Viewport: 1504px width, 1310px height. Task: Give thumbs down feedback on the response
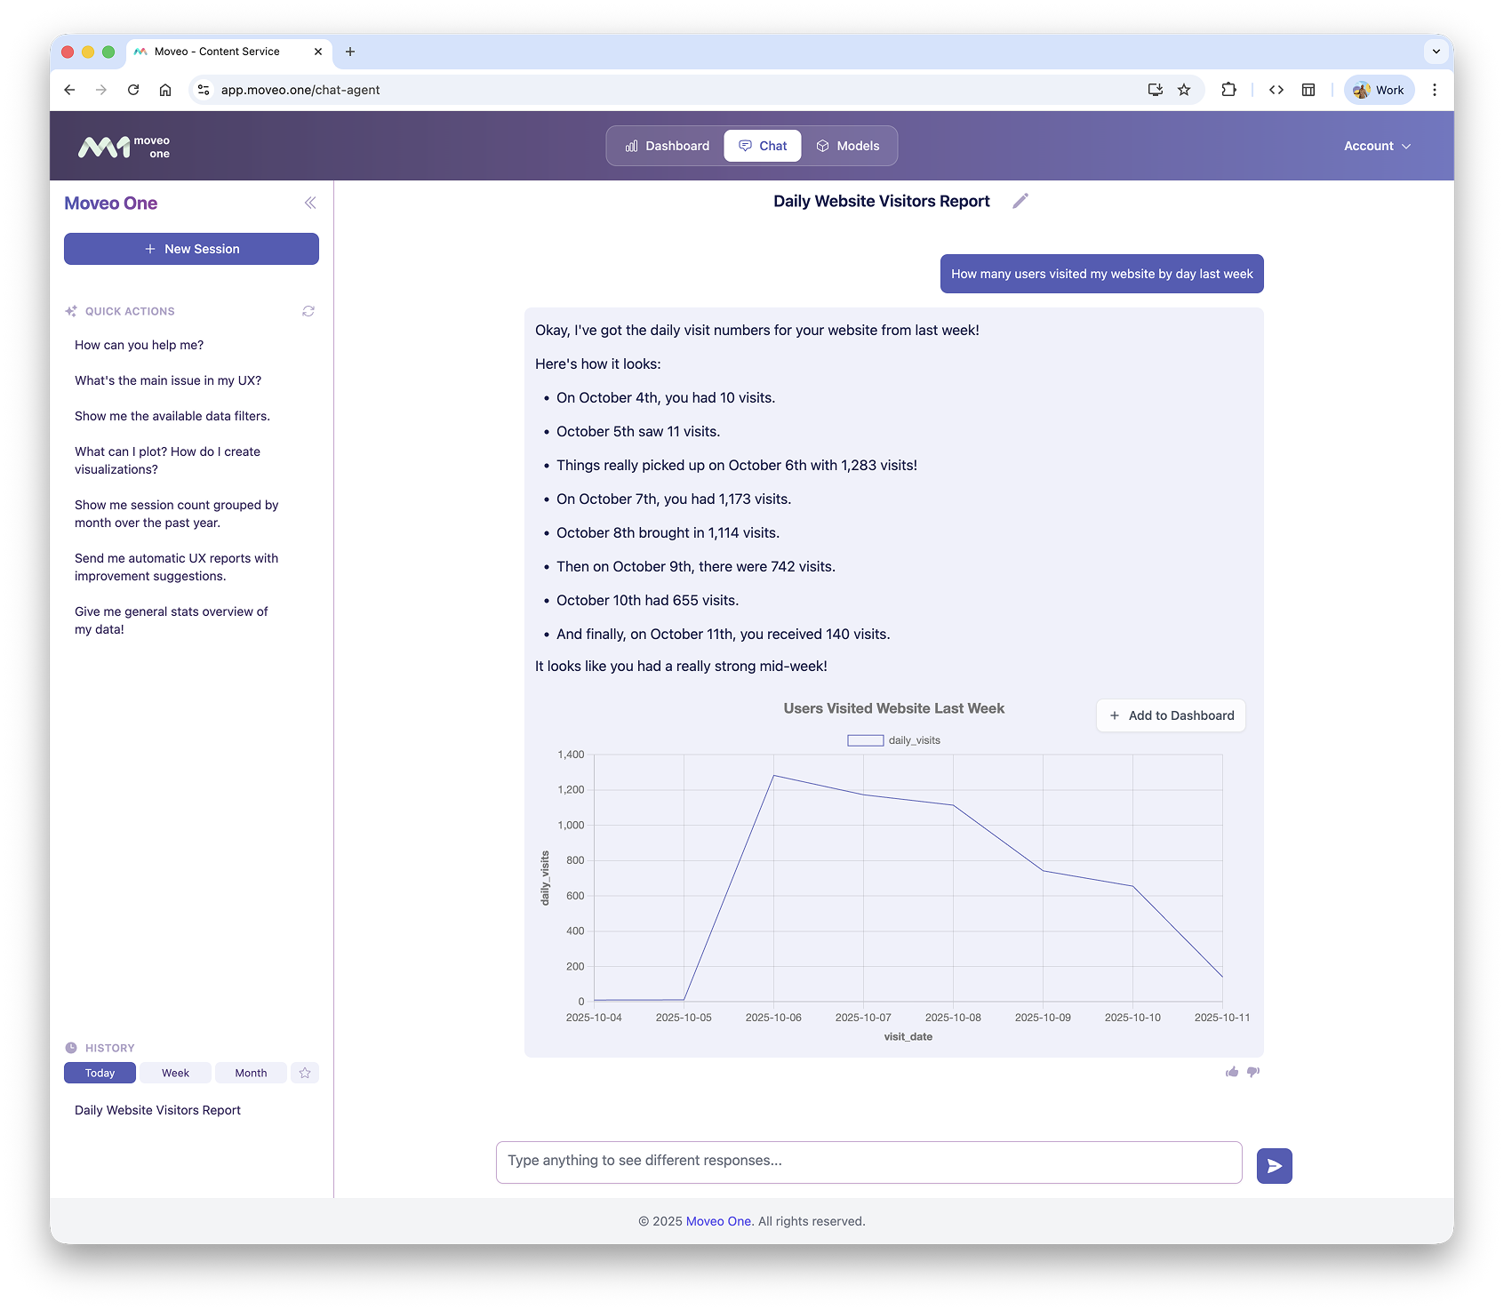(x=1253, y=1072)
